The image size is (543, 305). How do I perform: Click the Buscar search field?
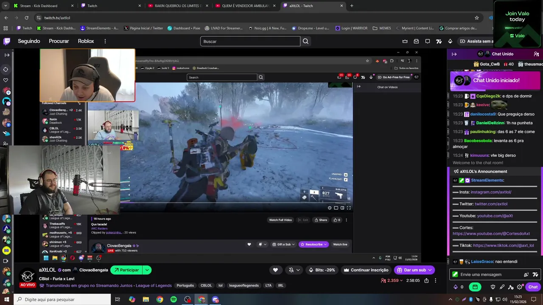(x=250, y=41)
